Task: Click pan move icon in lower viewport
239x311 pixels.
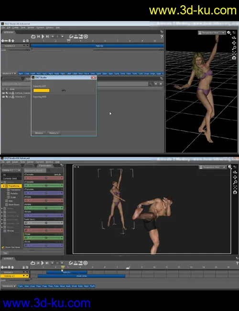Action: pos(235,177)
